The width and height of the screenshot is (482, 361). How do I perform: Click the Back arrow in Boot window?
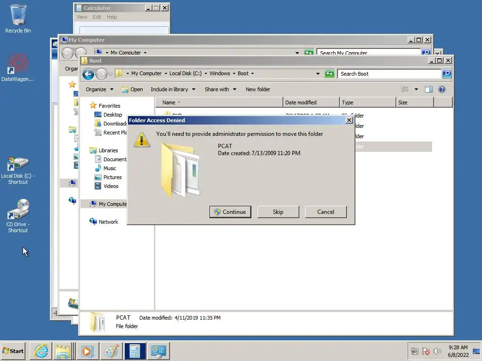88,74
